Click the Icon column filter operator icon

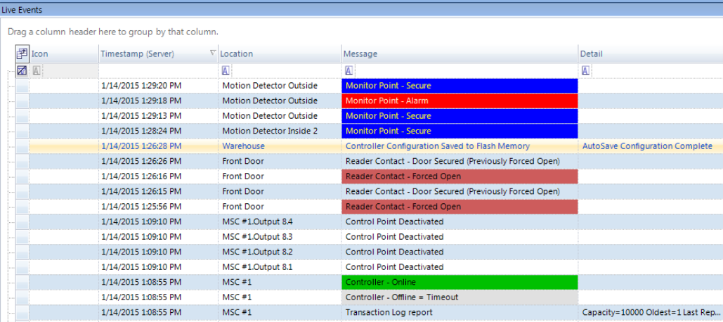(37, 70)
